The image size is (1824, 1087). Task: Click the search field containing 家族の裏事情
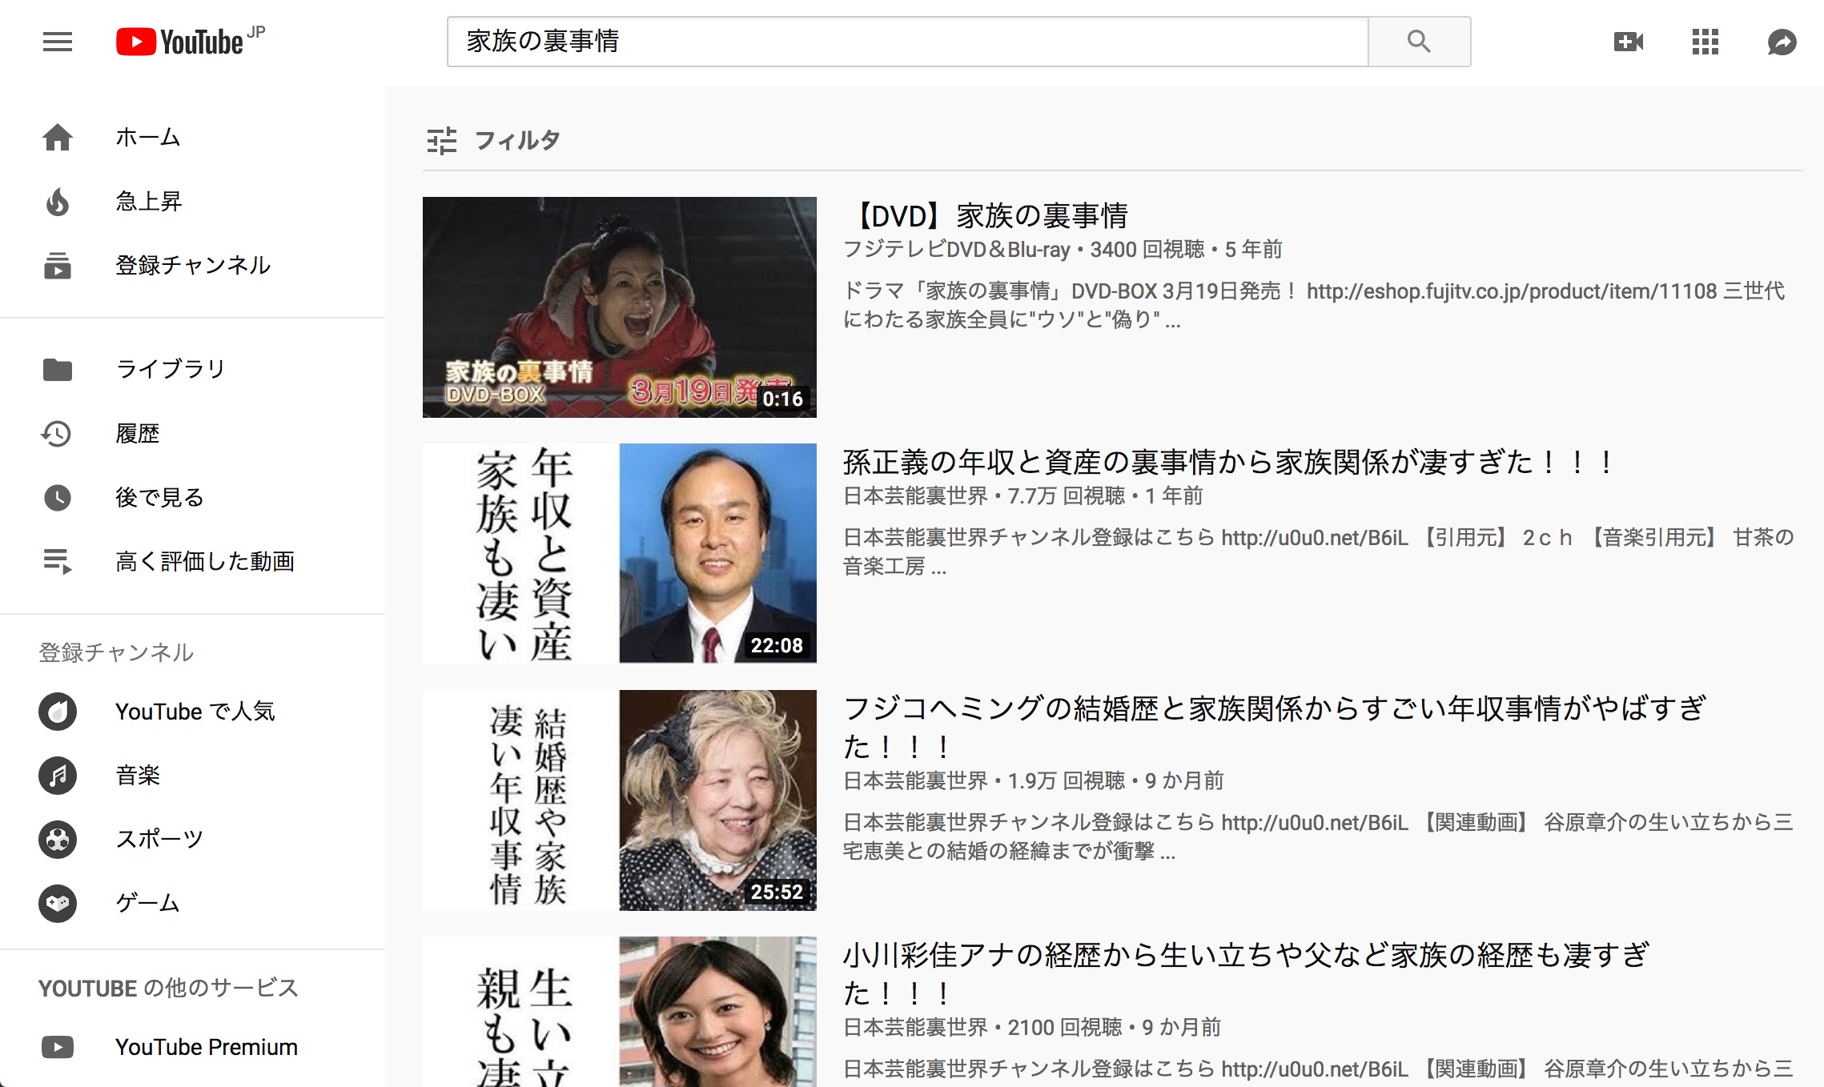(x=907, y=42)
